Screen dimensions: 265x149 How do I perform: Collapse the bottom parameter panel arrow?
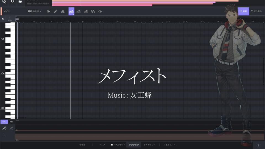(258, 145)
